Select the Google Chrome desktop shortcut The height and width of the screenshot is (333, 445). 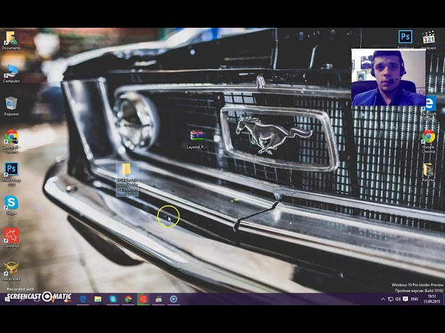428,142
